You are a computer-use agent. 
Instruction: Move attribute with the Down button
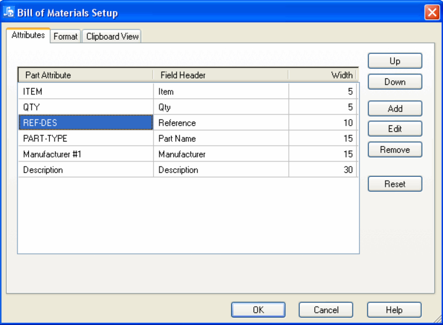[x=395, y=82]
